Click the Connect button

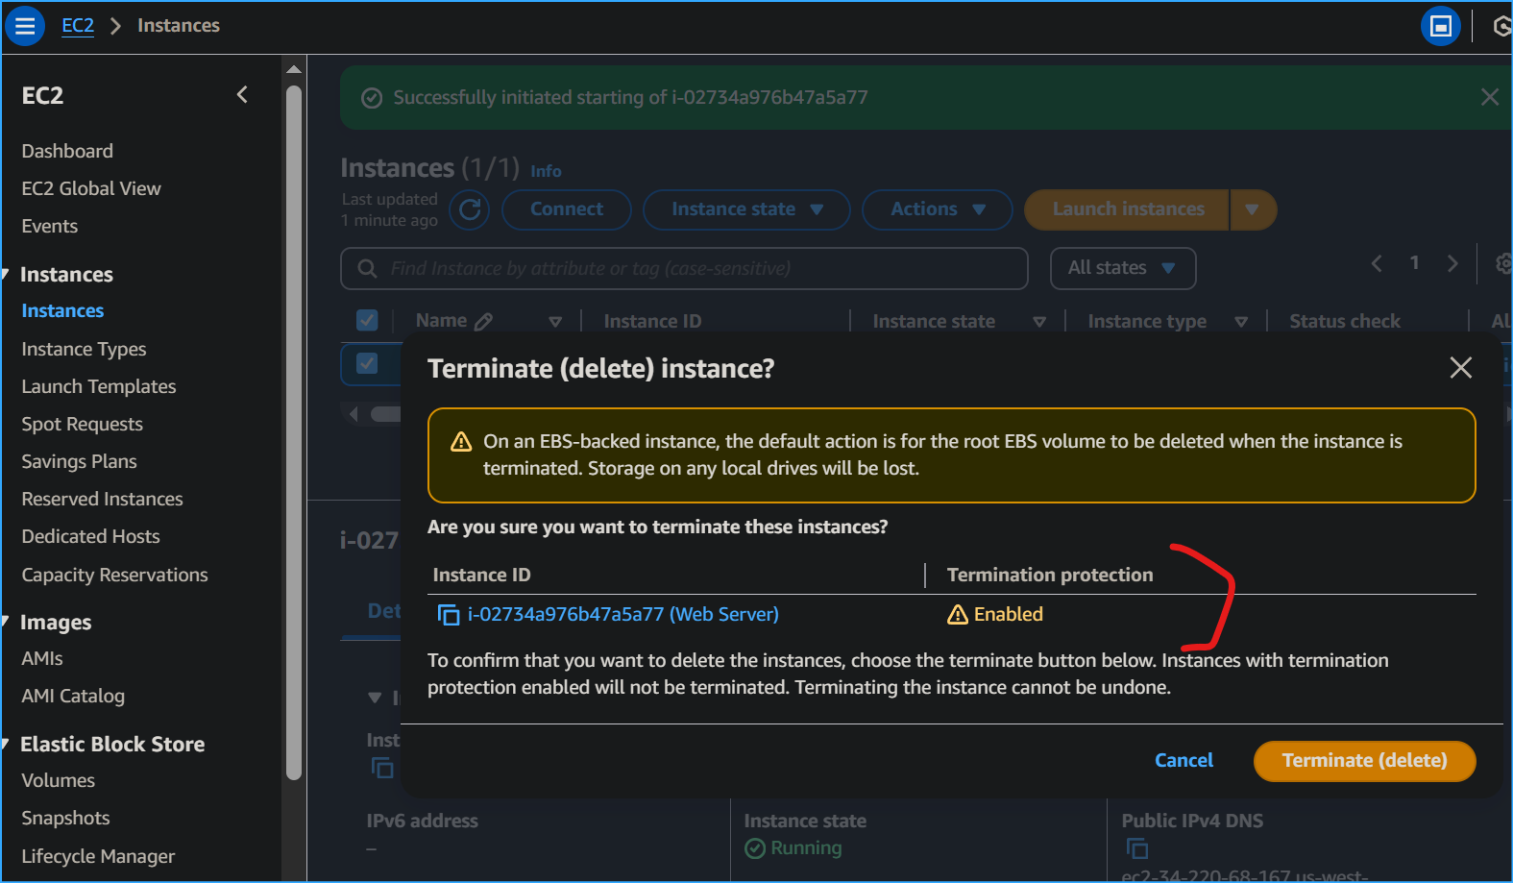click(567, 209)
